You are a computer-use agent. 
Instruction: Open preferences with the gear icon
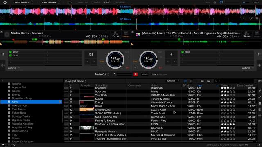click(215, 2)
